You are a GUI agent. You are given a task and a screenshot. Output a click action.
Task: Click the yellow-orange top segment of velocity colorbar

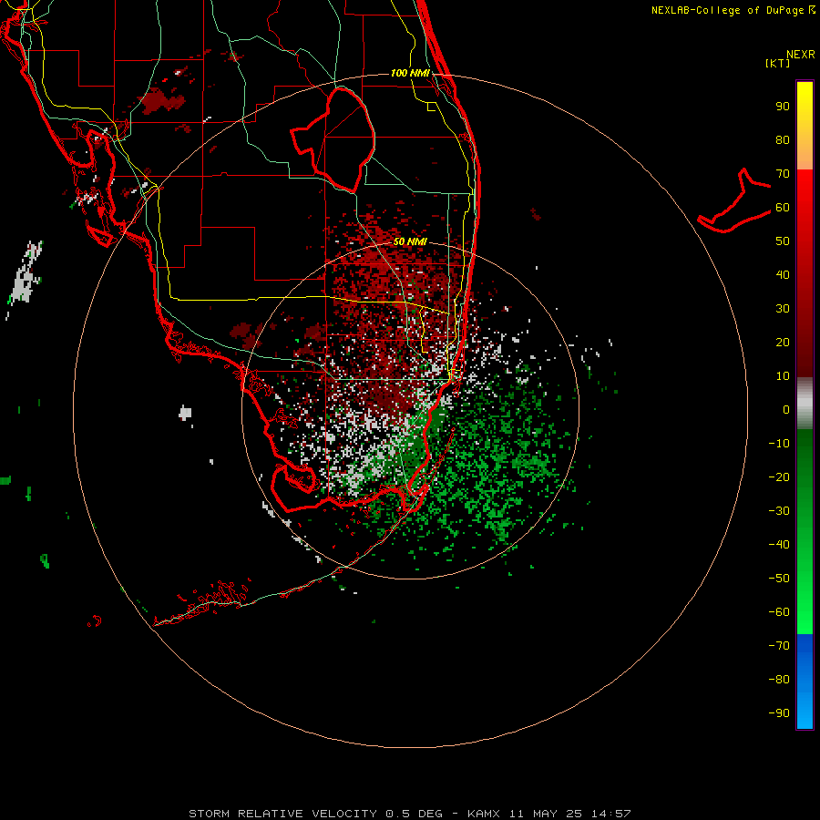(805, 126)
